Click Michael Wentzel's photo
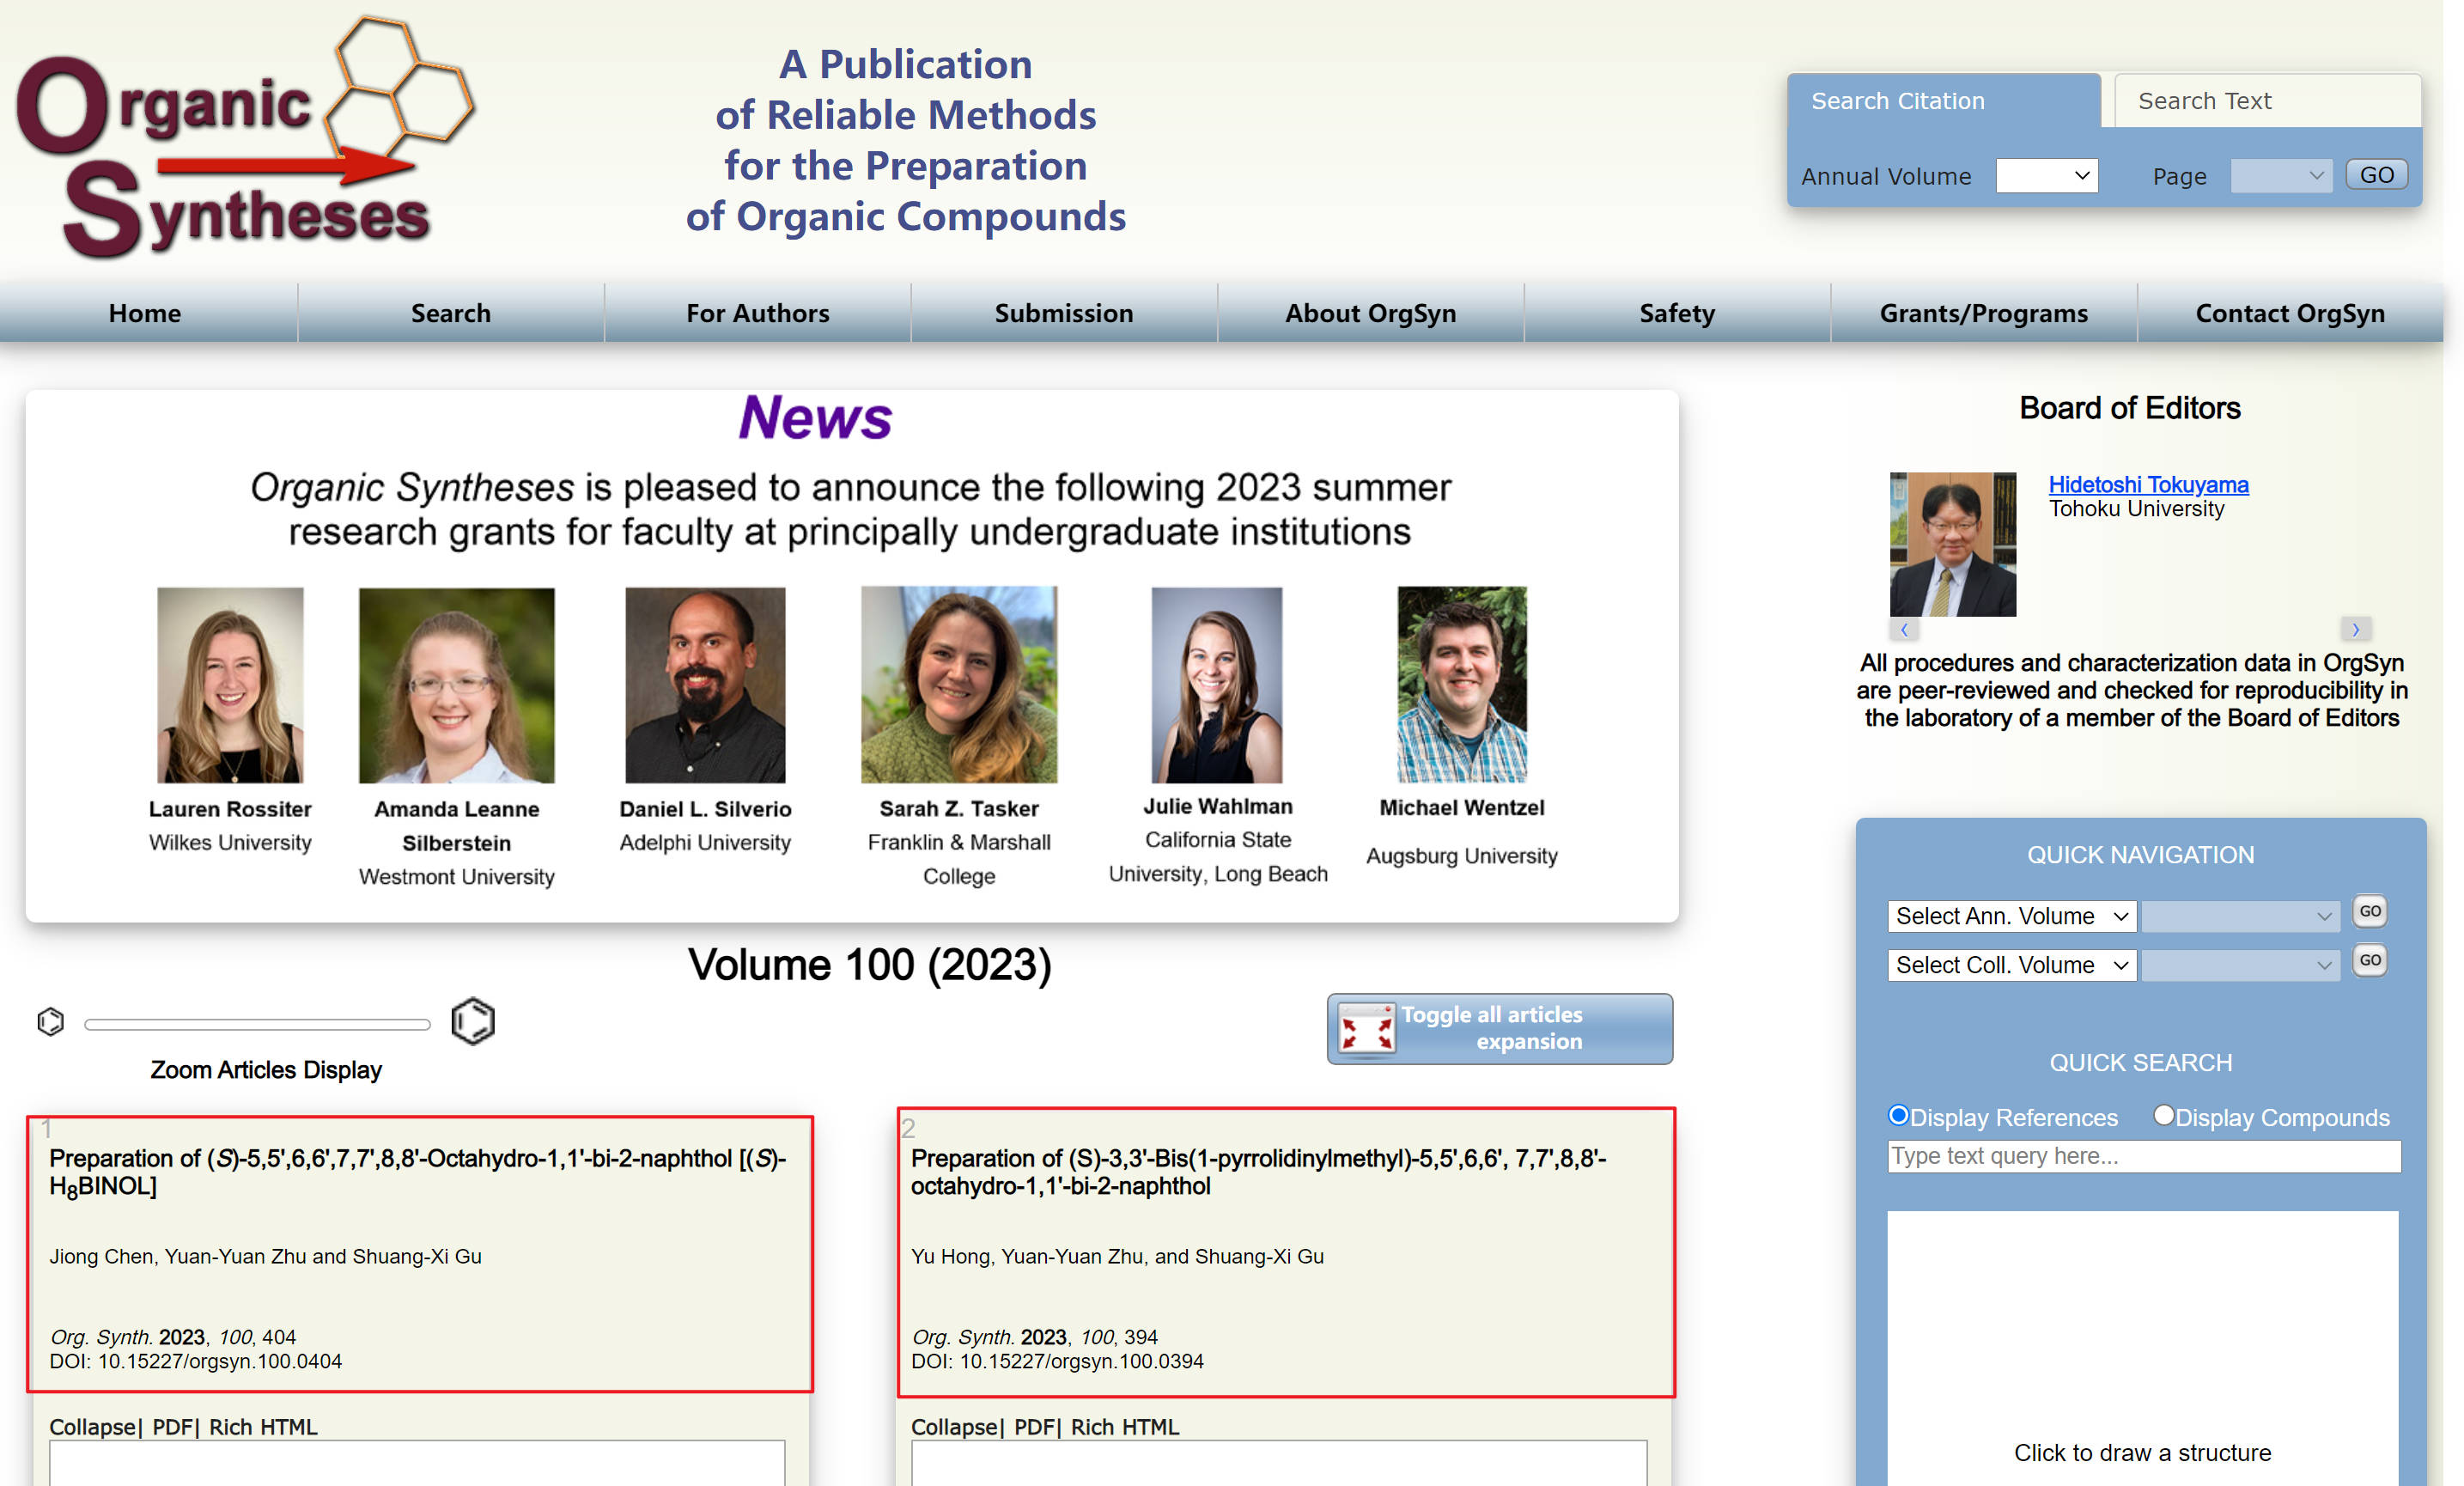 1461,685
